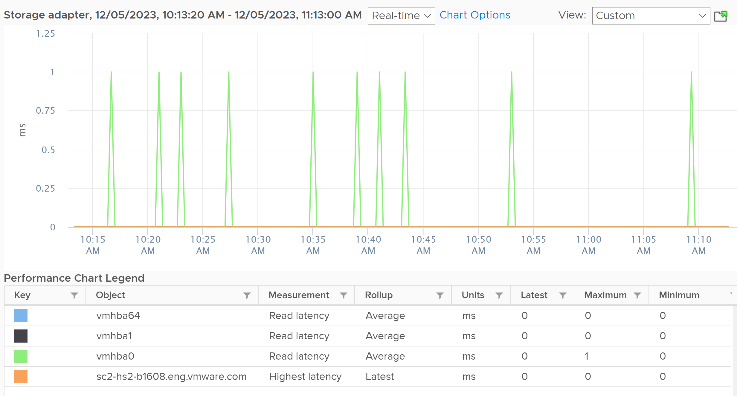Click the Highest latency measurement cell
The width and height of the screenshot is (737, 396).
(x=305, y=377)
